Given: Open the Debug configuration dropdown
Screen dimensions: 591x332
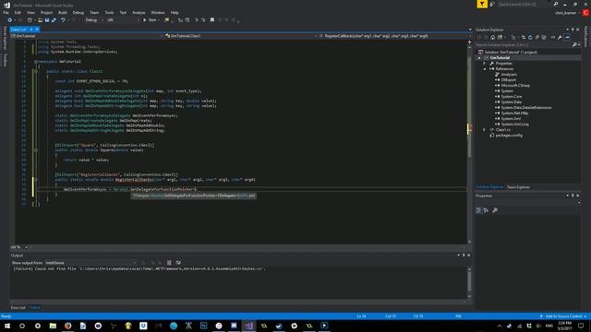Looking at the screenshot, I should (x=94, y=20).
